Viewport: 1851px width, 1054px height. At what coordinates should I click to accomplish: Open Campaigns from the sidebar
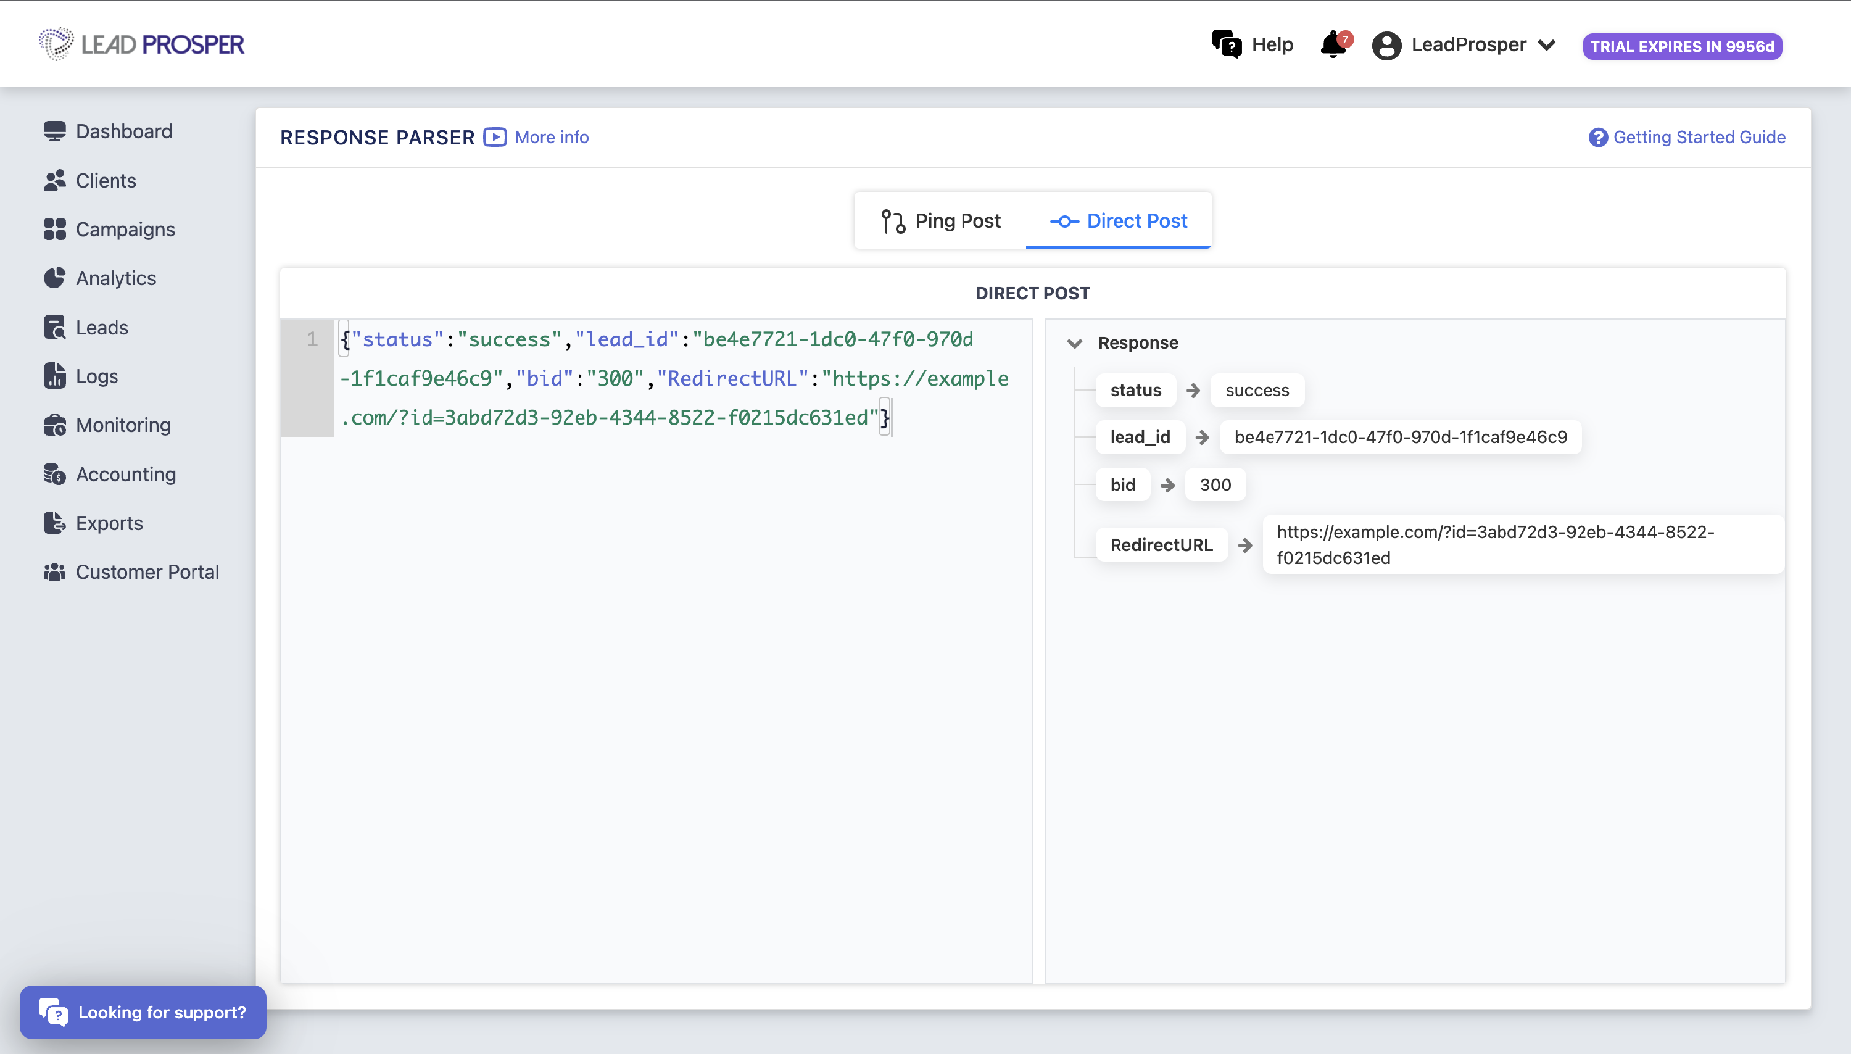click(109, 229)
